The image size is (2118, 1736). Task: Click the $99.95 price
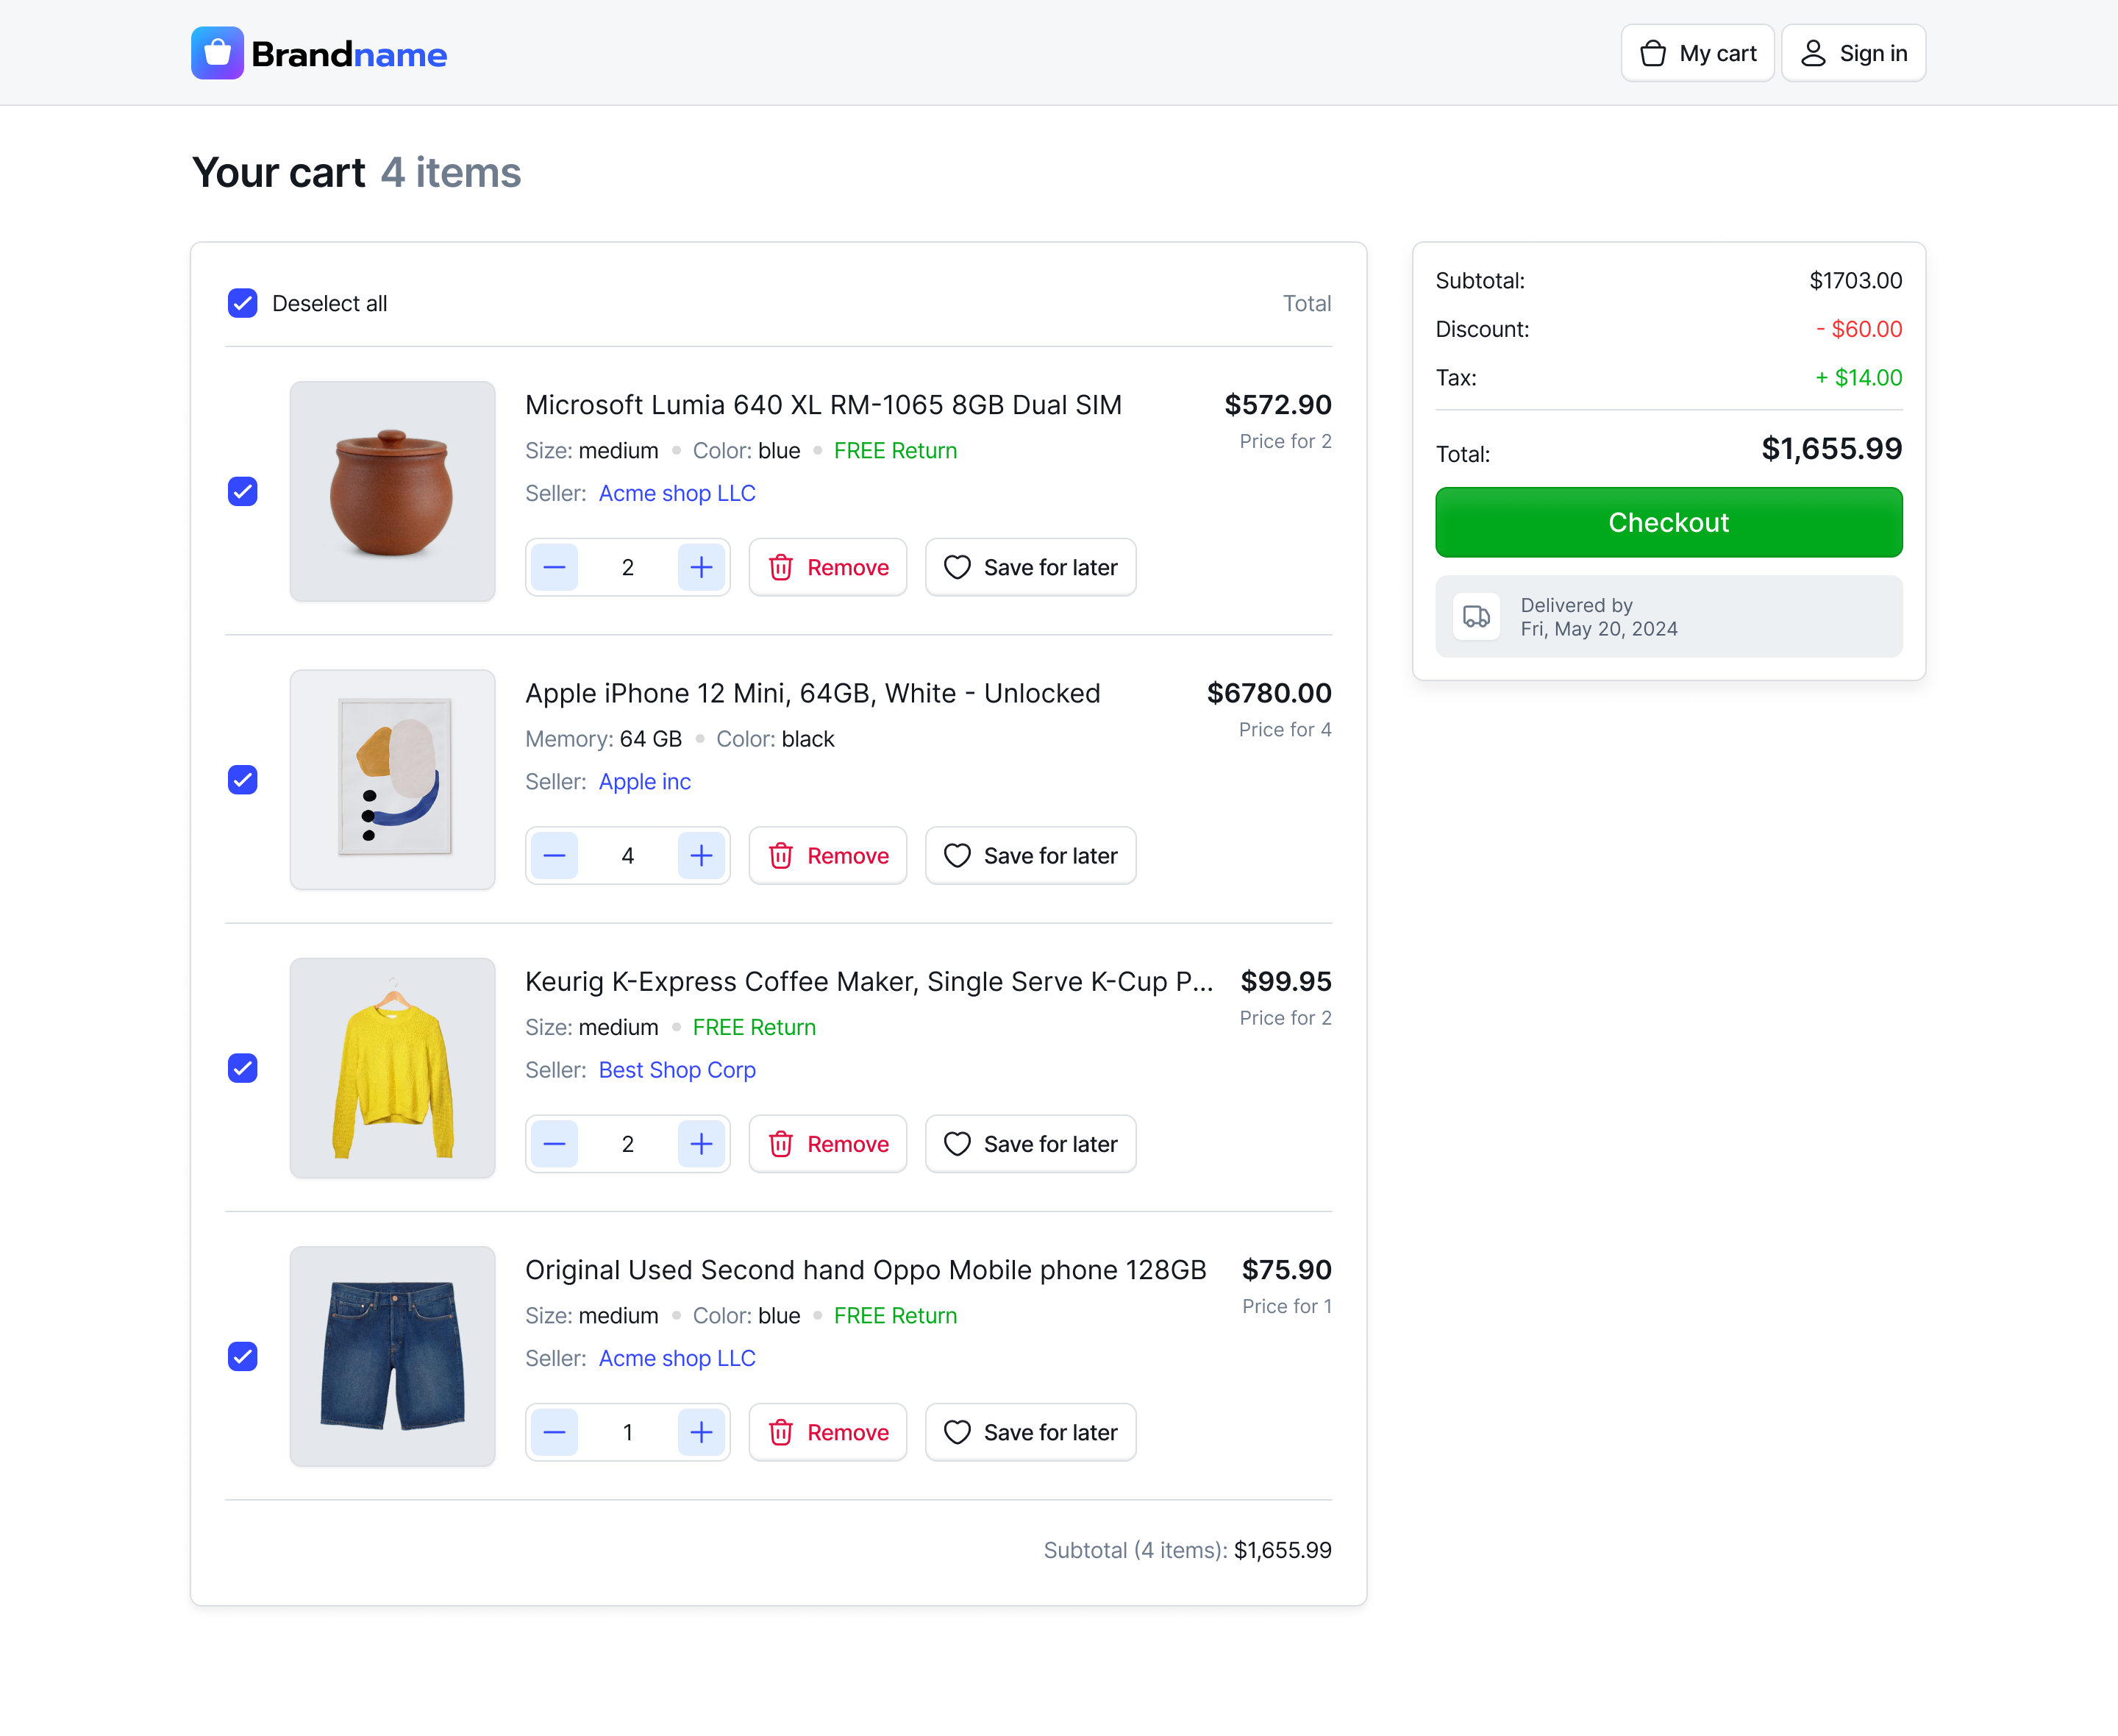(1286, 981)
